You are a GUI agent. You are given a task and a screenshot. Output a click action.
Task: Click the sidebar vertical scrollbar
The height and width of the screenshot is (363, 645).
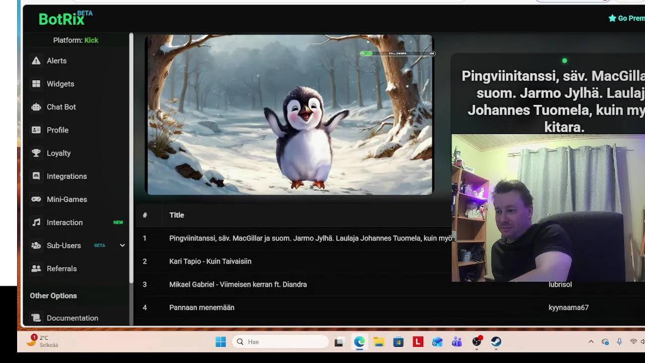[x=132, y=157]
